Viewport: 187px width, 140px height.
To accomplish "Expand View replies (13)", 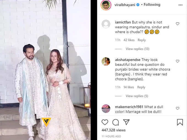I will coord(137,49).
